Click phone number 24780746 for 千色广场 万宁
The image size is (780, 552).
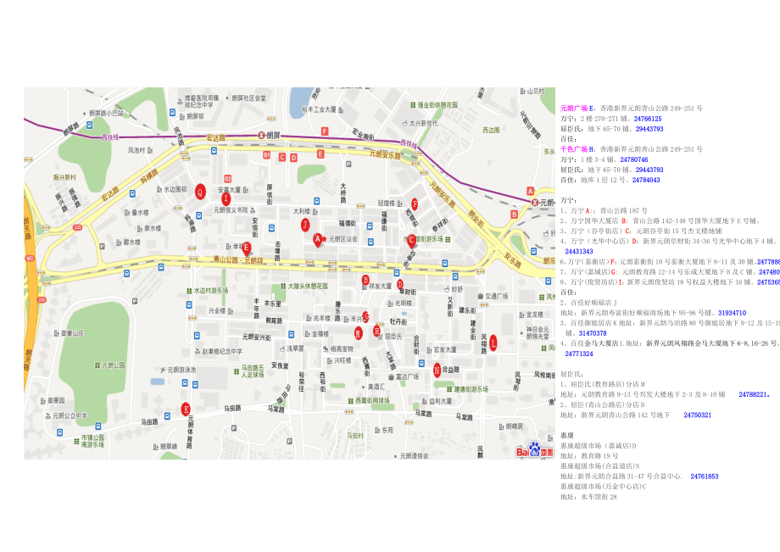tap(633, 159)
